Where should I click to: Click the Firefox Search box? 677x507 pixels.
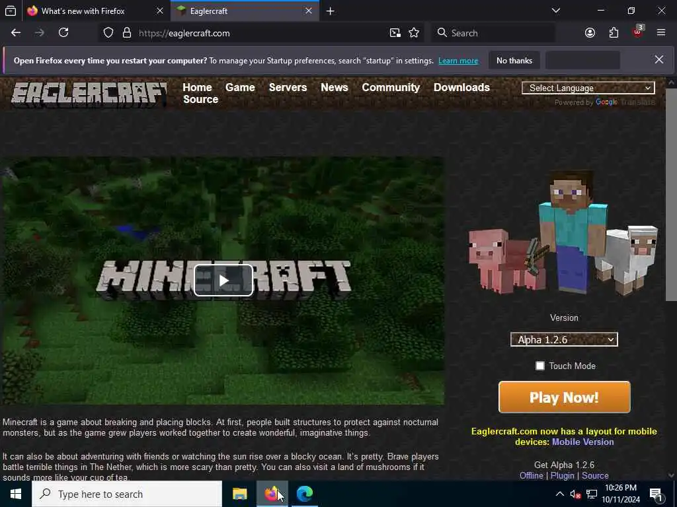(x=493, y=33)
